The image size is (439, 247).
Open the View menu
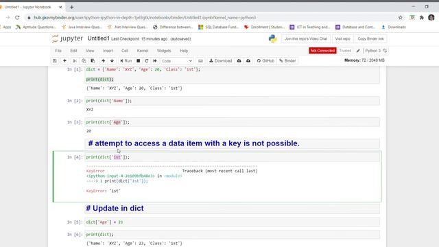90,51
